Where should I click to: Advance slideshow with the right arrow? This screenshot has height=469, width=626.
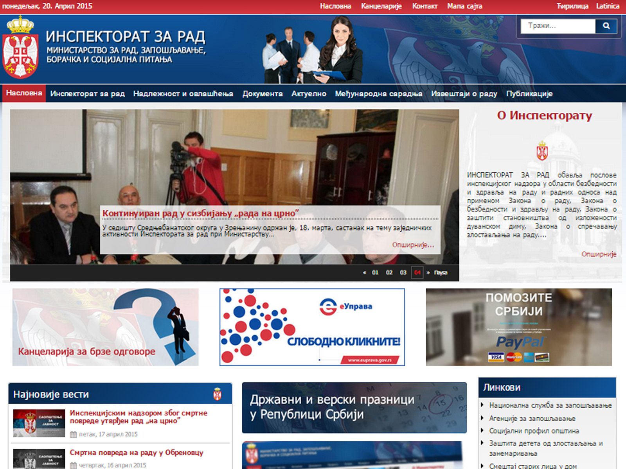tap(428, 272)
